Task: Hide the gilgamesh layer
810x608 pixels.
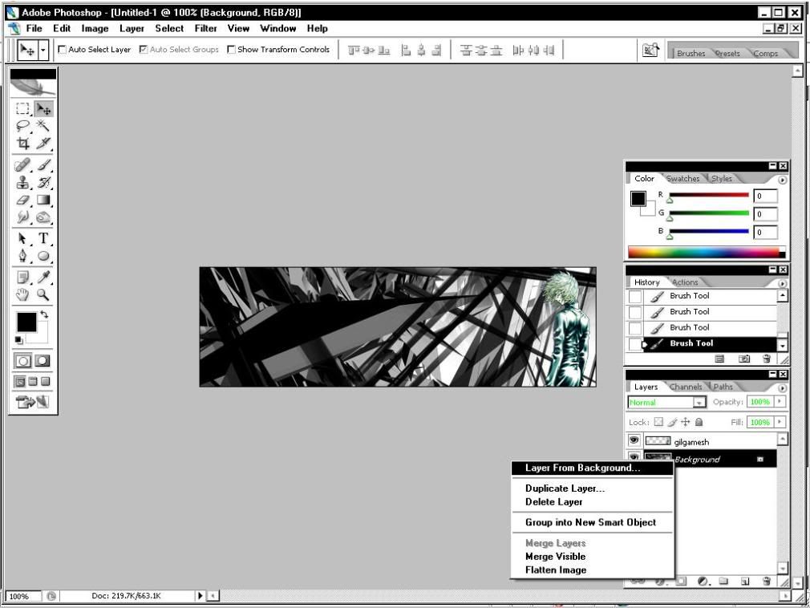Action: click(x=634, y=440)
